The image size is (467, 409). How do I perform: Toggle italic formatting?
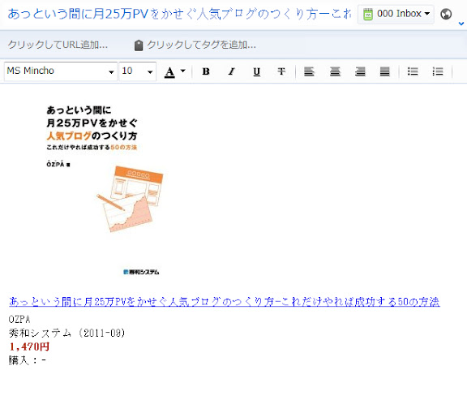coord(231,71)
